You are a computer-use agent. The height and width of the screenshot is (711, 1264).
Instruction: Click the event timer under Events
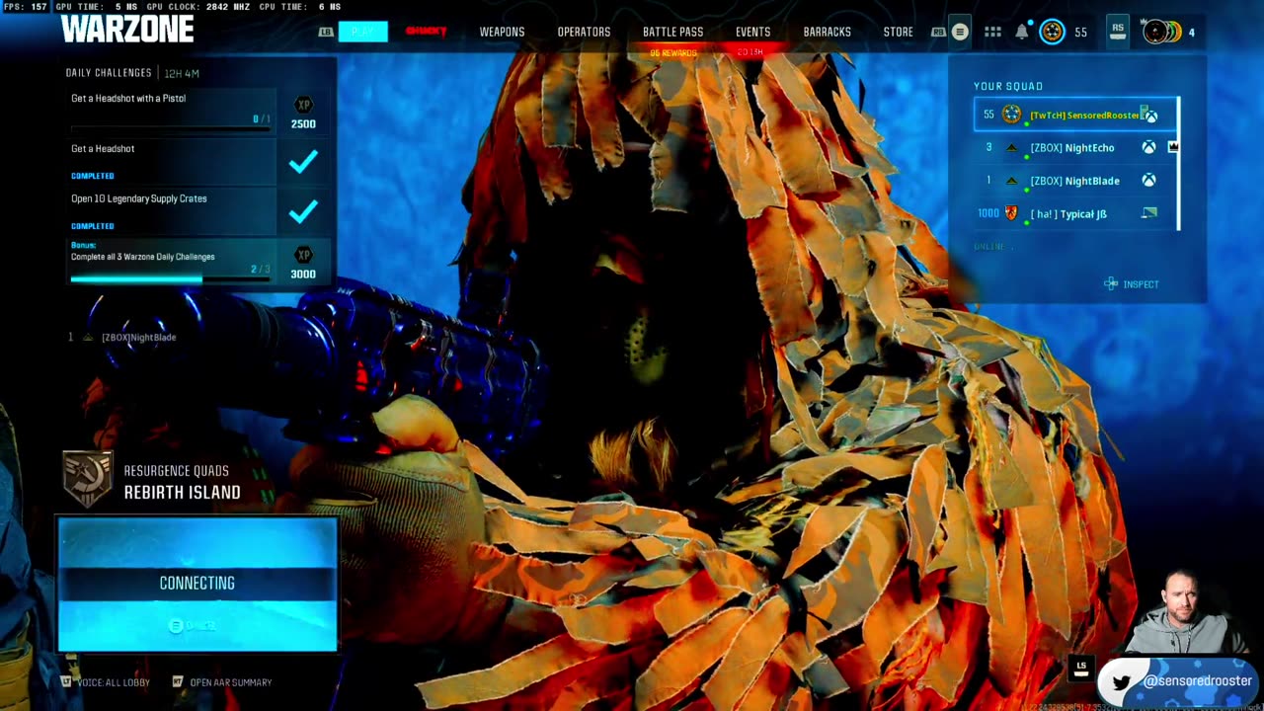750,52
